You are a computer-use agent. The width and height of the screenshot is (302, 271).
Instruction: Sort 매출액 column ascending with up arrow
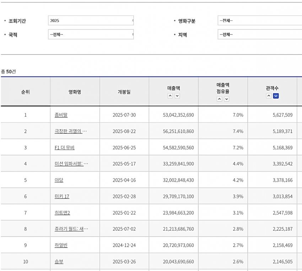pos(170,96)
